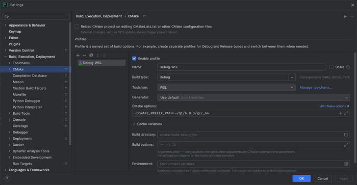Expand the Editor tree node
The height and width of the screenshot is (185, 357).
6,38
